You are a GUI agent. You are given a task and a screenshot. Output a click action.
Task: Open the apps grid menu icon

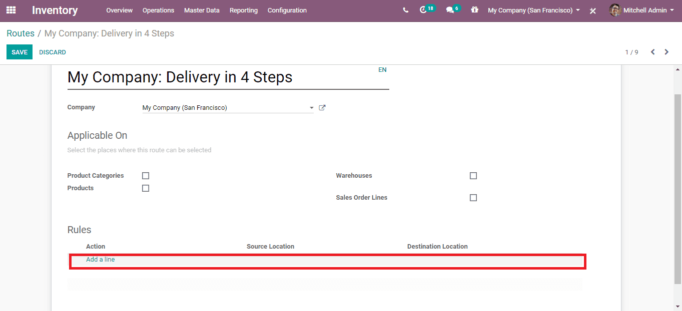point(11,10)
